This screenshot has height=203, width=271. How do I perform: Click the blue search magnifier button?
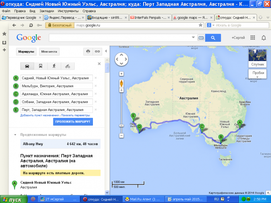[x=213, y=38]
